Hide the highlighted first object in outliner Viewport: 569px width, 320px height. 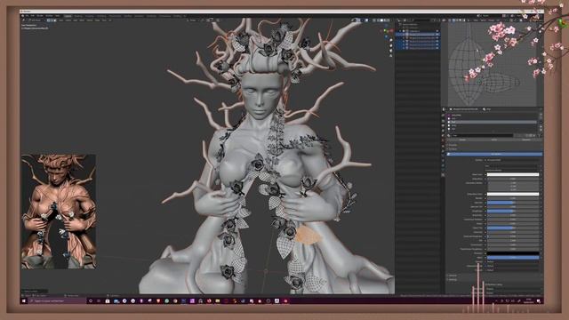tap(437, 34)
